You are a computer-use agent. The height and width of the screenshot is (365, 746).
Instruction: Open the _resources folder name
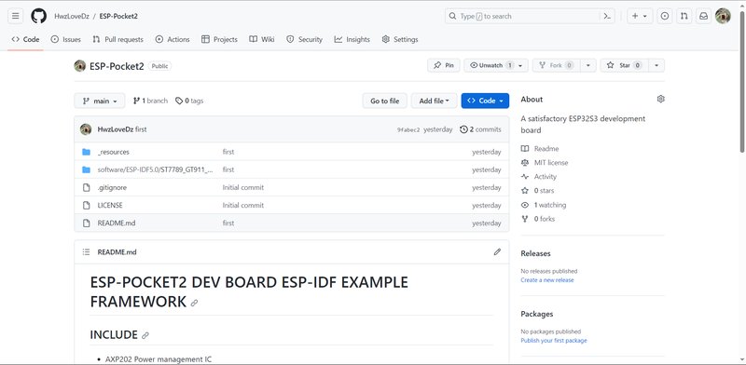click(113, 152)
